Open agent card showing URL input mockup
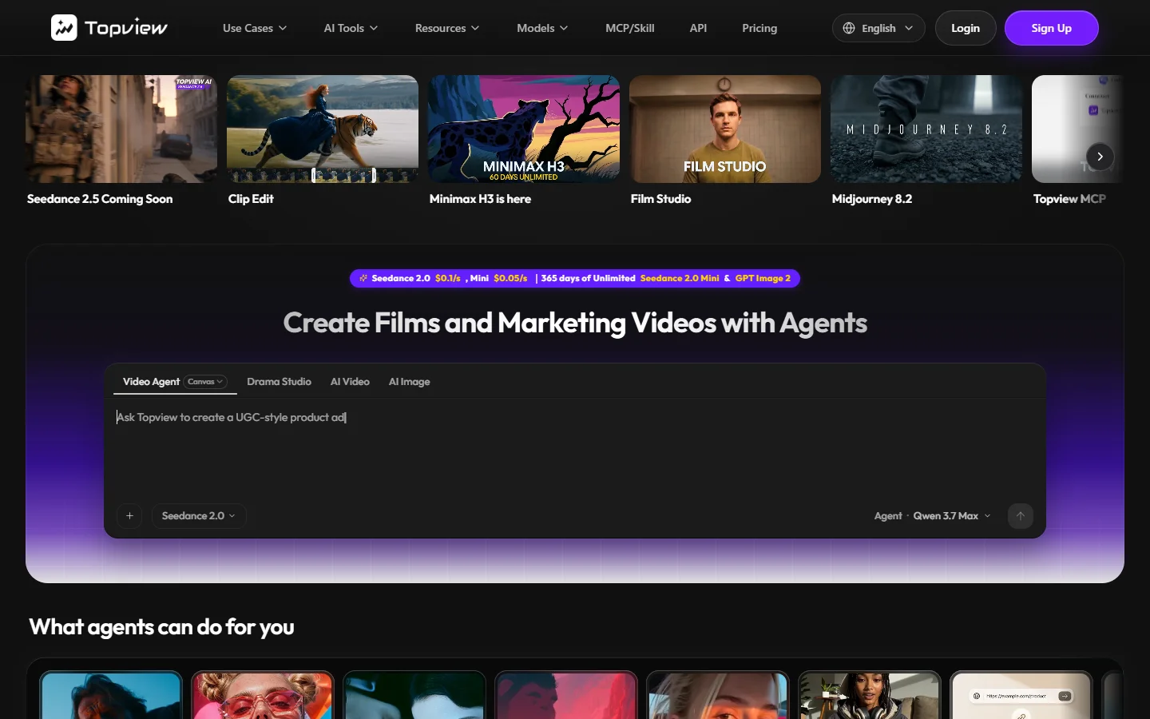 pyautogui.click(x=1021, y=695)
